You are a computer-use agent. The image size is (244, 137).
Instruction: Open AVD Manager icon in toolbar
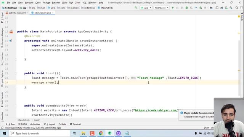pyautogui.click(x=226, y=8)
